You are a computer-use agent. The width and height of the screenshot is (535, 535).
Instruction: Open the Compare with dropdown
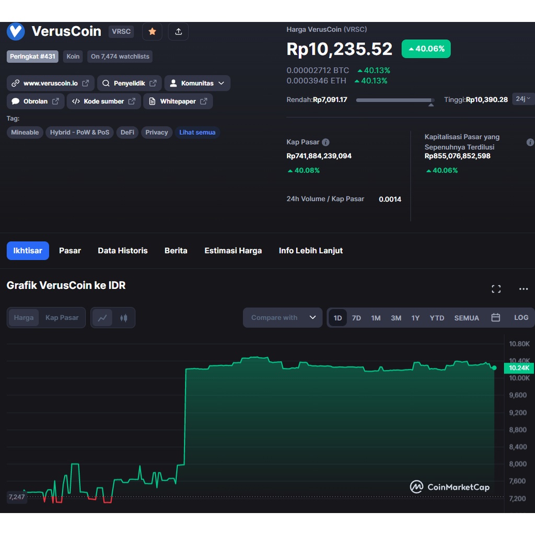point(283,318)
